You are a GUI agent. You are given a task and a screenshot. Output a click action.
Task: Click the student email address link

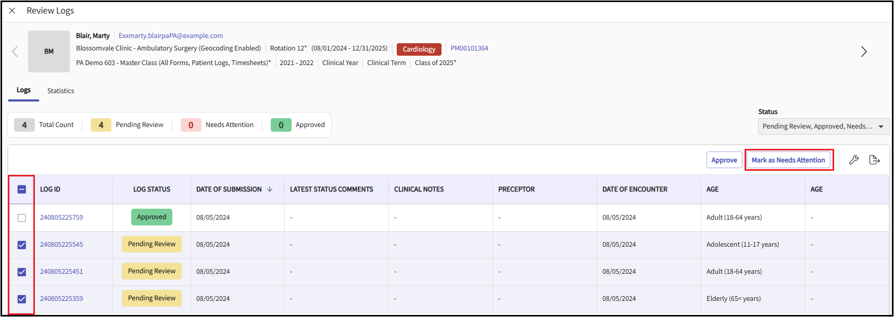click(171, 35)
